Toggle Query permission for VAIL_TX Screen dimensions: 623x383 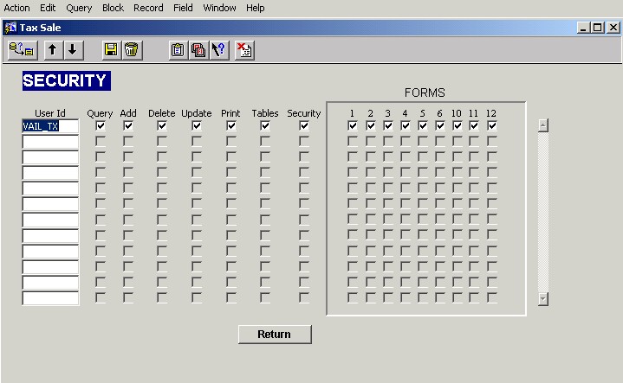[x=101, y=126]
